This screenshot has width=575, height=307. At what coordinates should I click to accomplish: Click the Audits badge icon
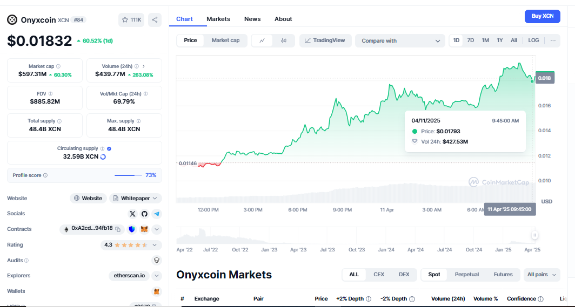[x=157, y=261]
